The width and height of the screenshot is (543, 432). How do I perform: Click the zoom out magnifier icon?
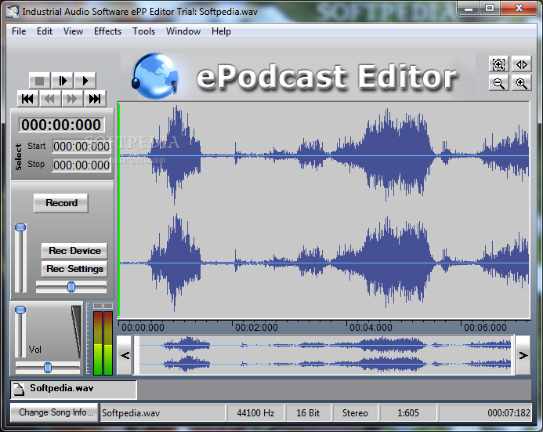498,83
